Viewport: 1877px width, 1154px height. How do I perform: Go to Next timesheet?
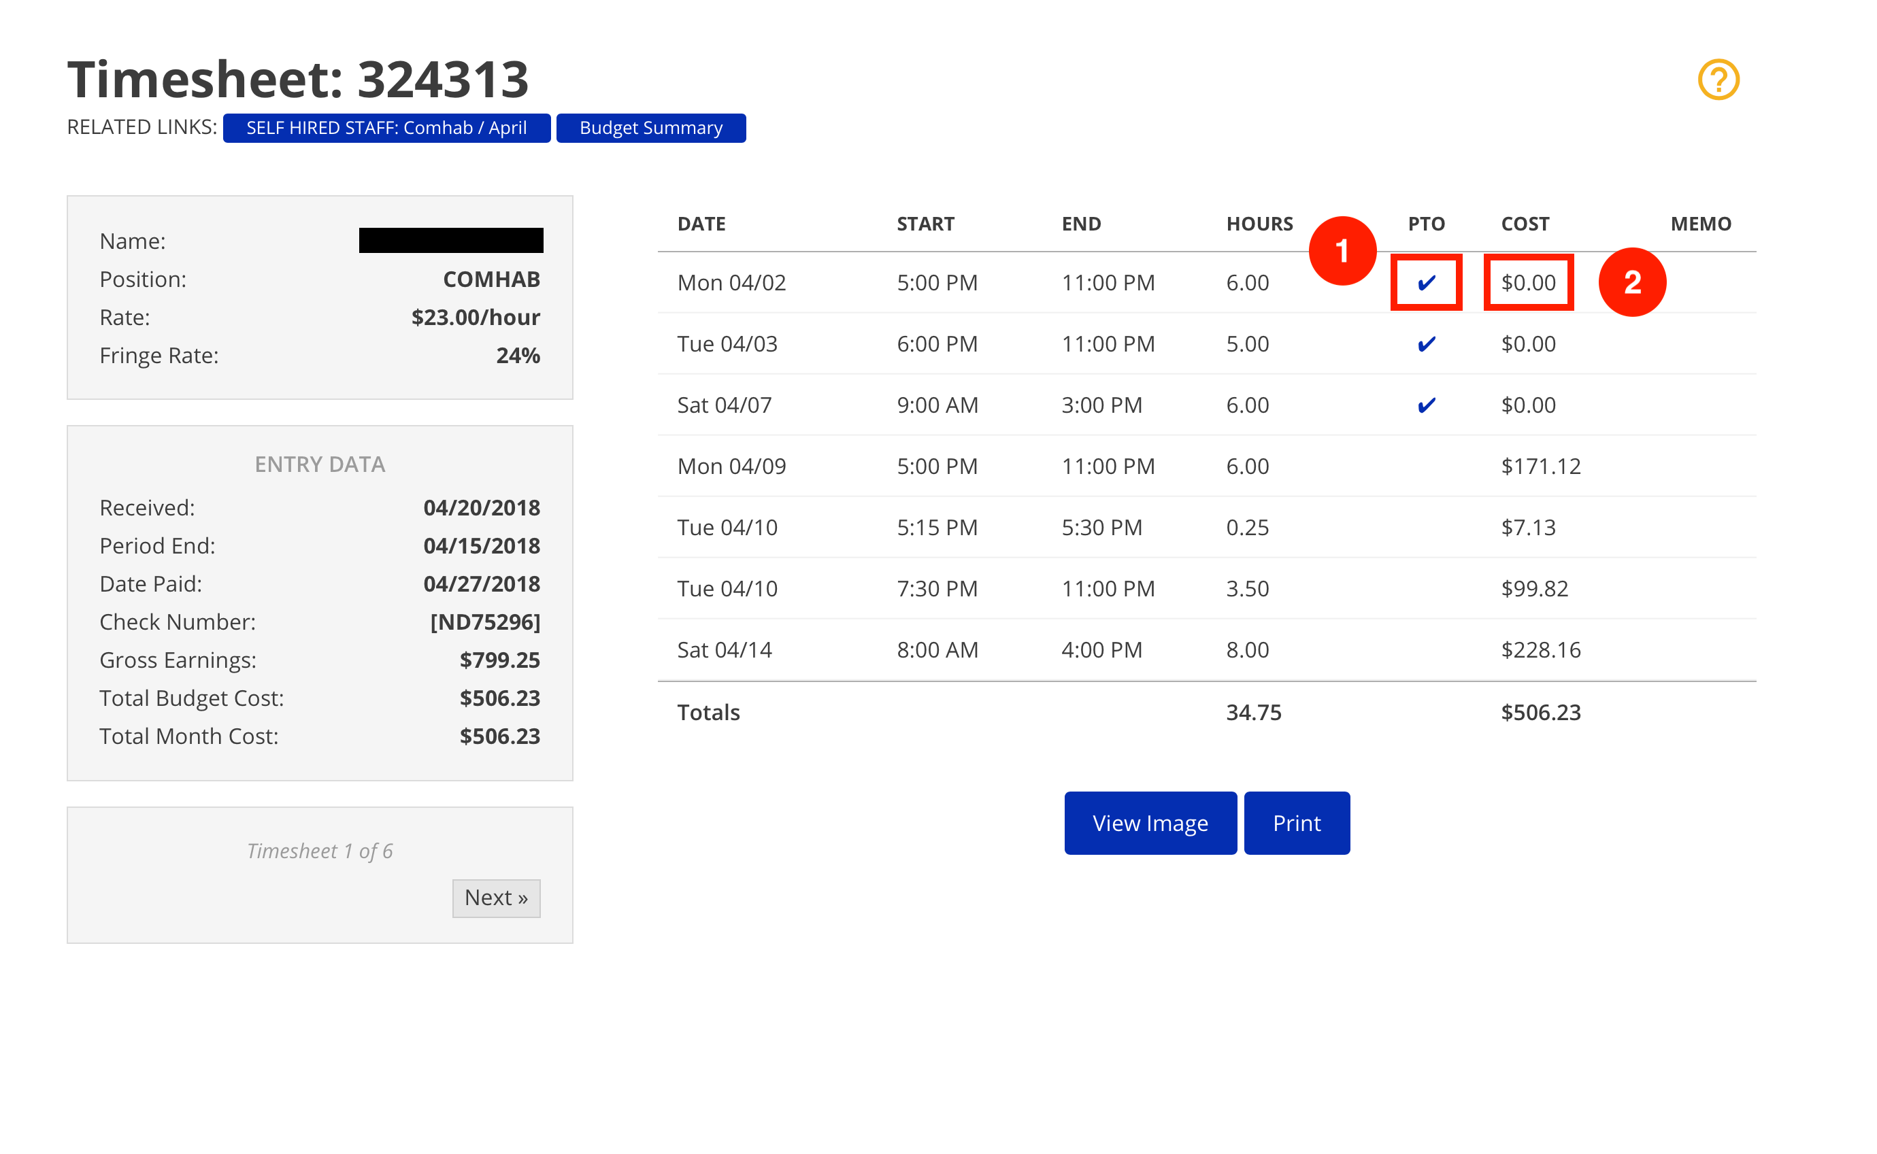pyautogui.click(x=495, y=898)
